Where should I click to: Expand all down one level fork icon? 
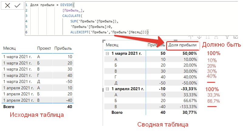(x=216, y=37)
